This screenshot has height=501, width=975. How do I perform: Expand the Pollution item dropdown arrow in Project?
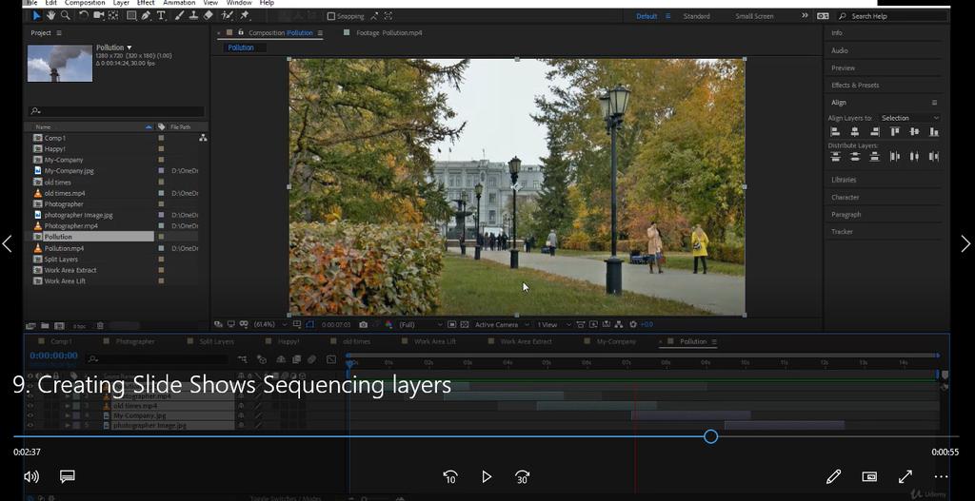[x=129, y=48]
